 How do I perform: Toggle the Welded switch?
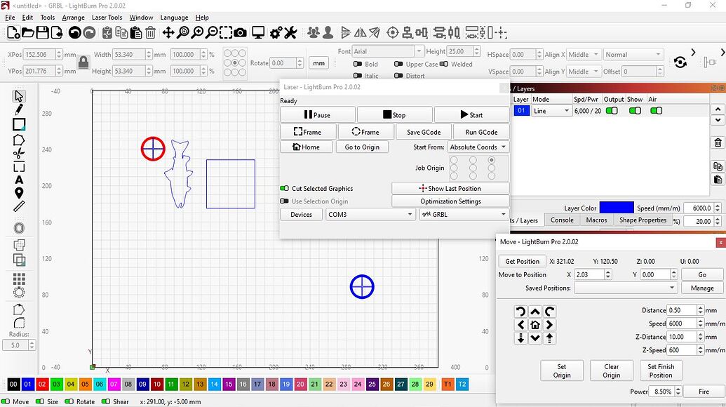(x=443, y=64)
